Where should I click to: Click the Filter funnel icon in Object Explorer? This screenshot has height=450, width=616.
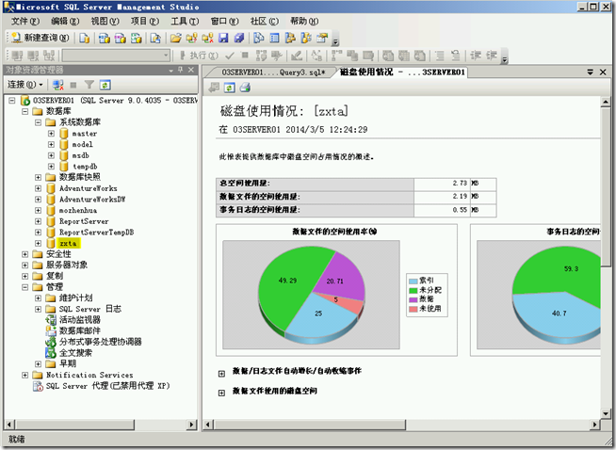coord(89,85)
